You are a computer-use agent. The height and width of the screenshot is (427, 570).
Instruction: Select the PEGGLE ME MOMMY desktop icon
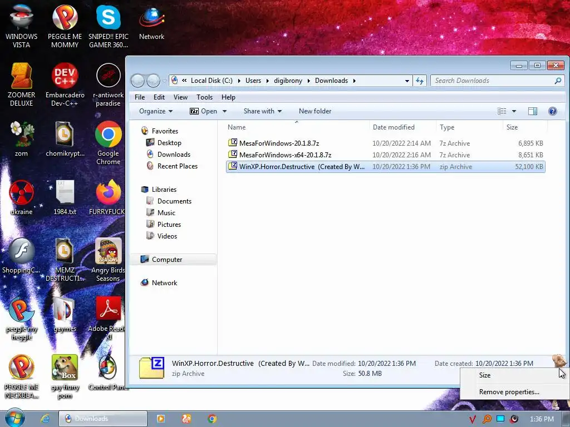[x=65, y=26]
